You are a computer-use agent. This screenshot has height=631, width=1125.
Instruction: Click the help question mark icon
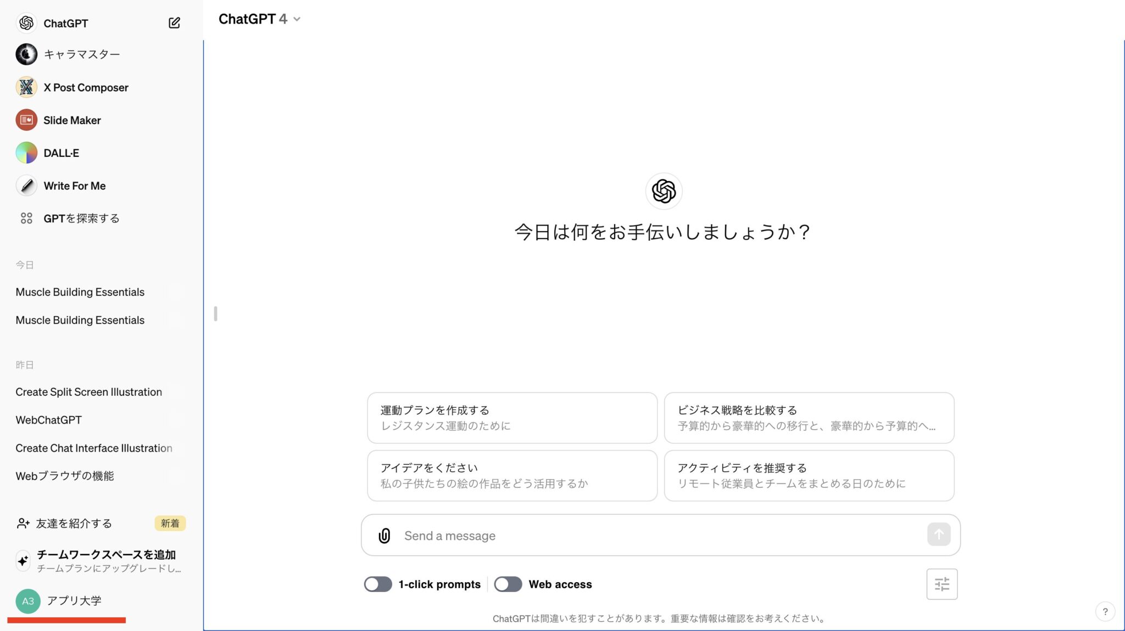click(1105, 611)
